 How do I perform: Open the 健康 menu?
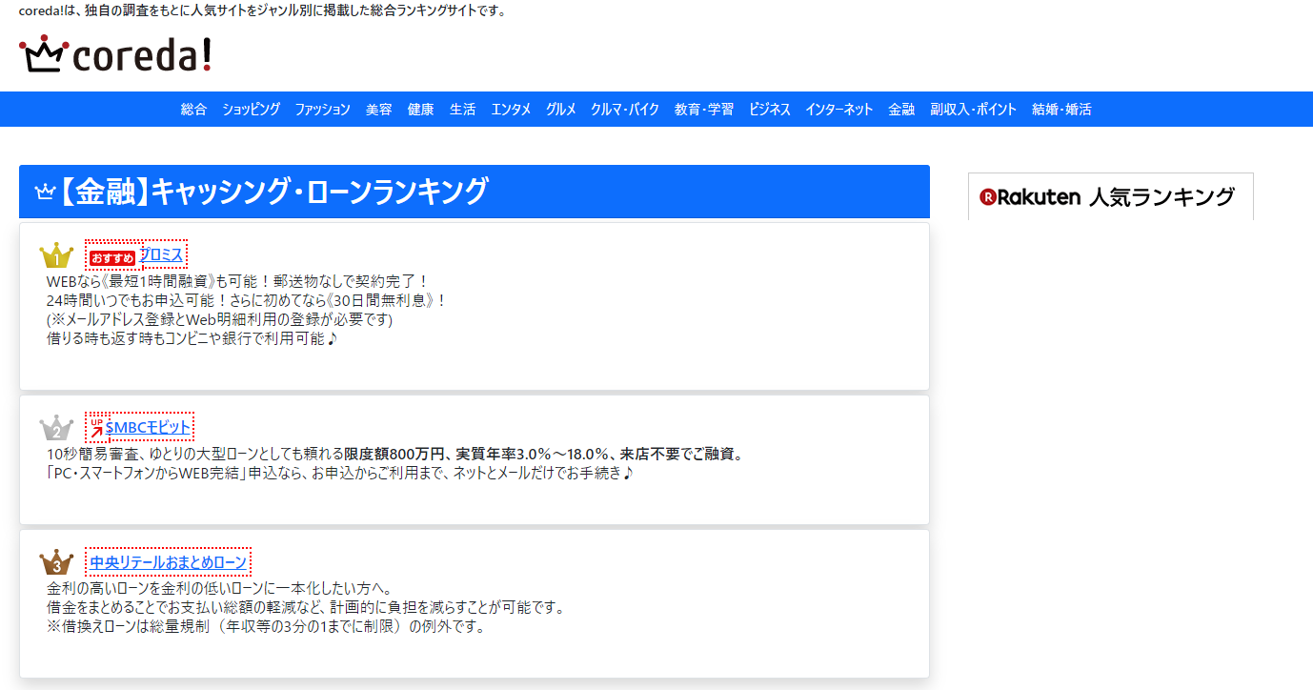[420, 110]
